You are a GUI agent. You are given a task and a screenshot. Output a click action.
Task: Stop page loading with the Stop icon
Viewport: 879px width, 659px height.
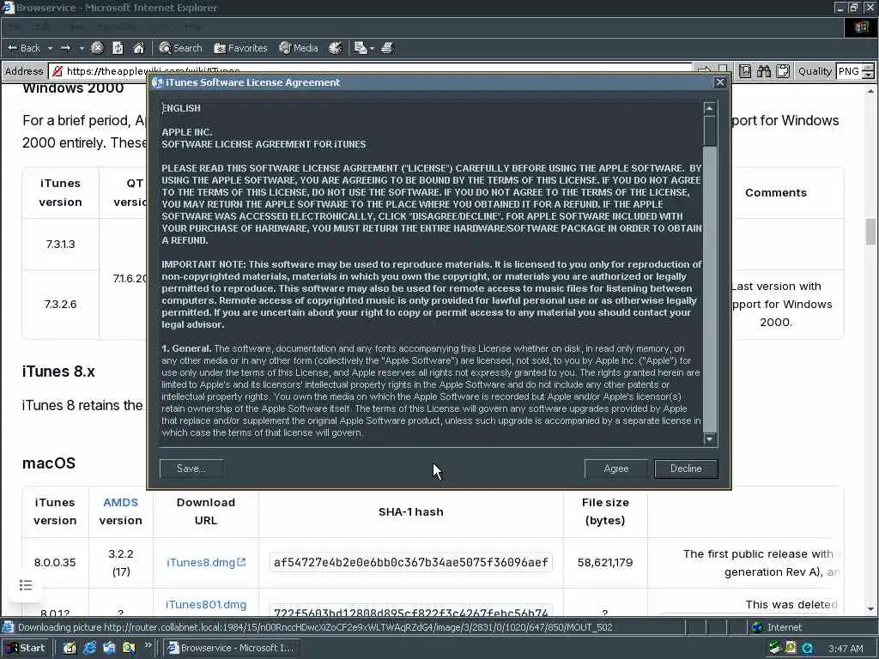[x=97, y=48]
